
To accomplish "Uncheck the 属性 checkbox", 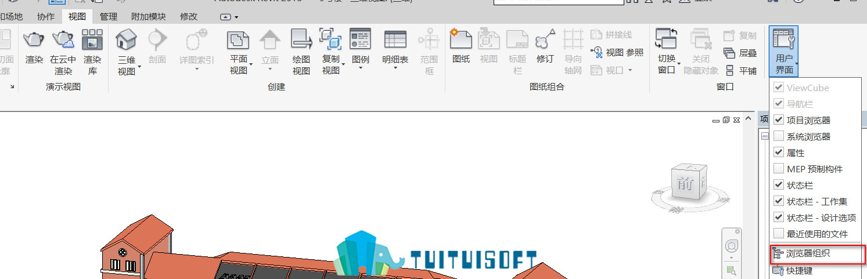I will 779,153.
